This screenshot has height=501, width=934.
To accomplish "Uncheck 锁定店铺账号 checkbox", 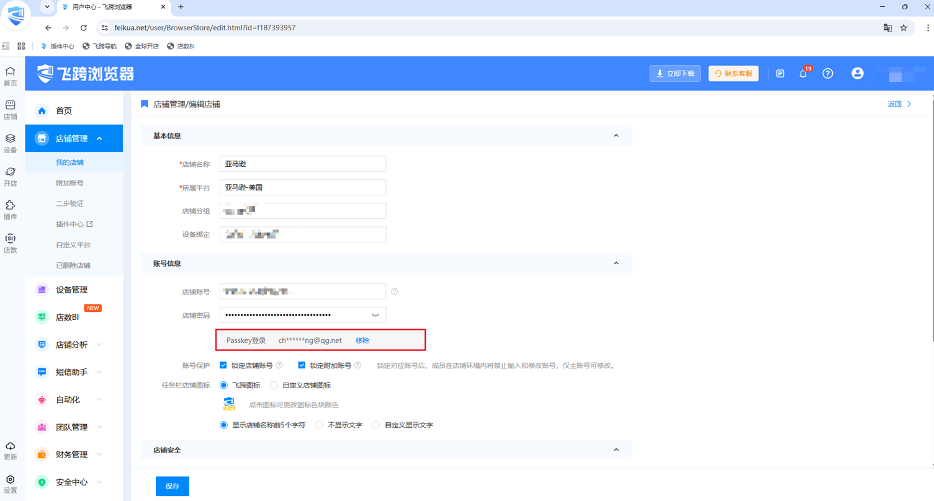I will pyautogui.click(x=223, y=365).
